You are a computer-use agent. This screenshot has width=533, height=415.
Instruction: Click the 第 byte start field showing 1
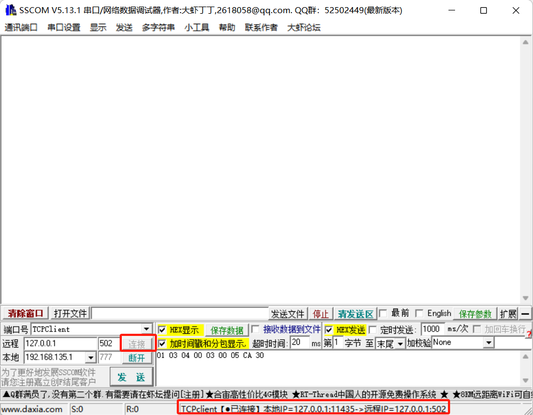(x=338, y=343)
